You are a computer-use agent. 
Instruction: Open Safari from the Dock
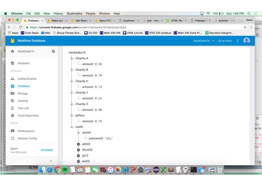[50, 170]
